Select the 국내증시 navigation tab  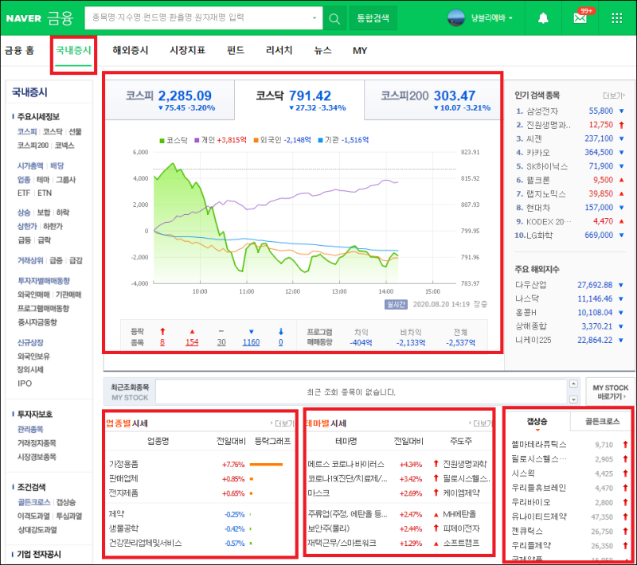point(73,50)
